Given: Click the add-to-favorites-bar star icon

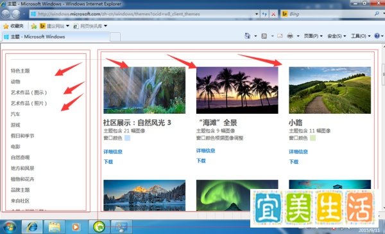Looking at the screenshot, I should tap(34, 26).
